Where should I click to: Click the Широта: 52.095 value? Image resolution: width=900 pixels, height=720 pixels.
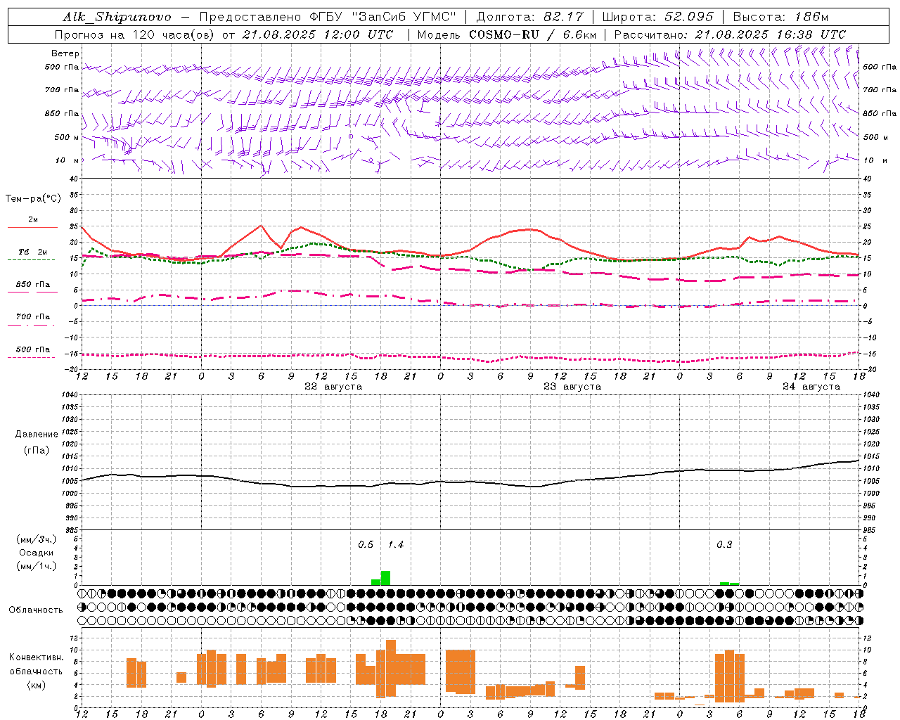coord(658,17)
